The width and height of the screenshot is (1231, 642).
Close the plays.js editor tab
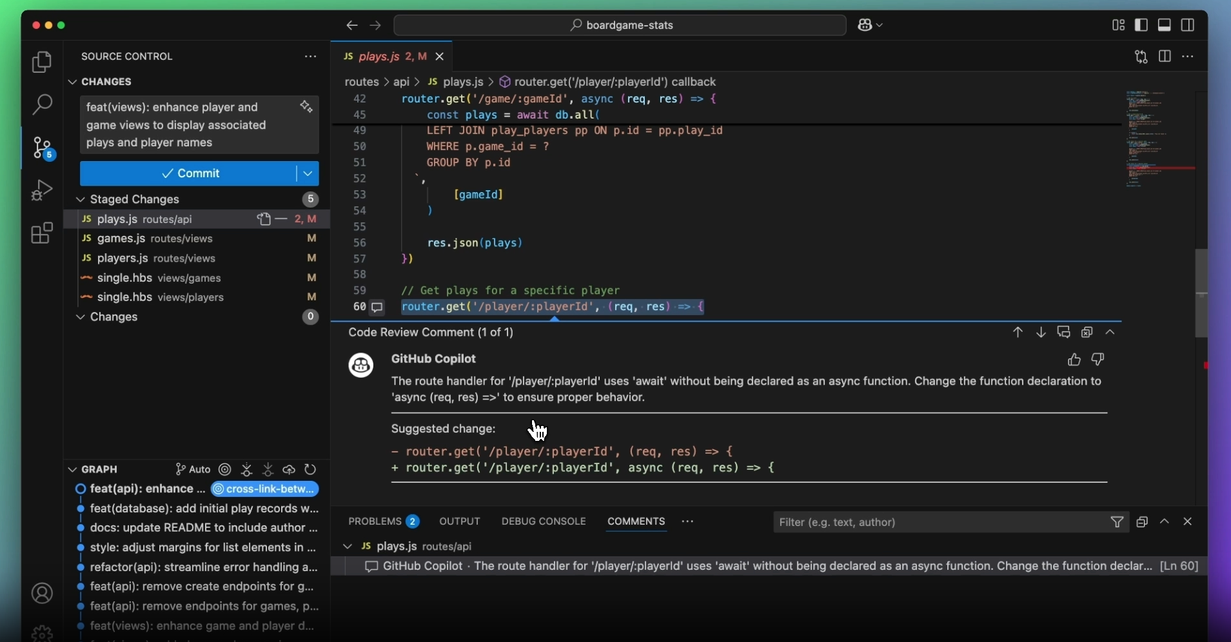click(x=440, y=57)
